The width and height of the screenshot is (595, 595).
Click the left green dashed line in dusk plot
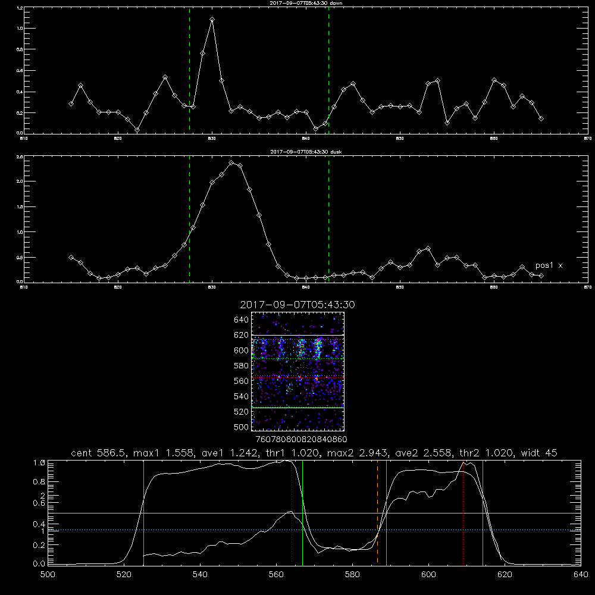click(189, 220)
